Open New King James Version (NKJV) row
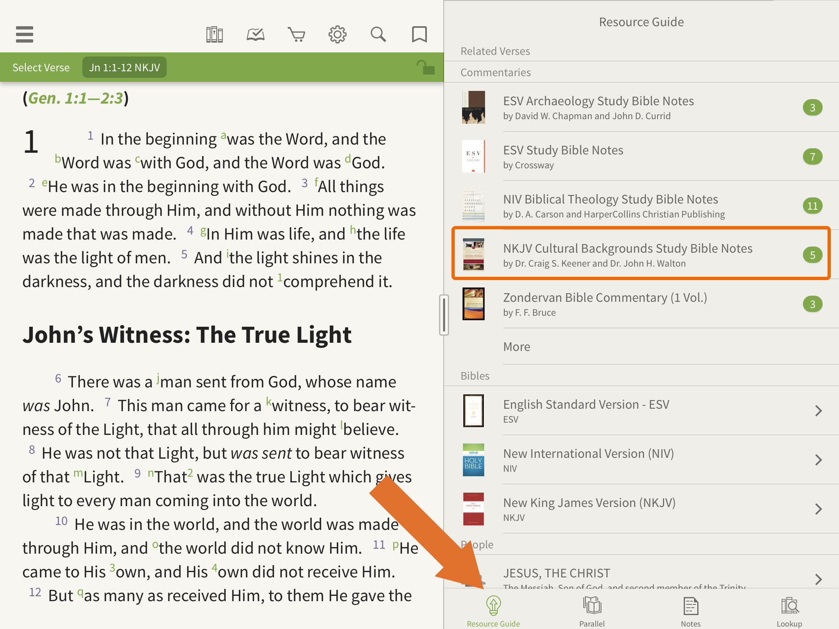 pyautogui.click(x=642, y=509)
